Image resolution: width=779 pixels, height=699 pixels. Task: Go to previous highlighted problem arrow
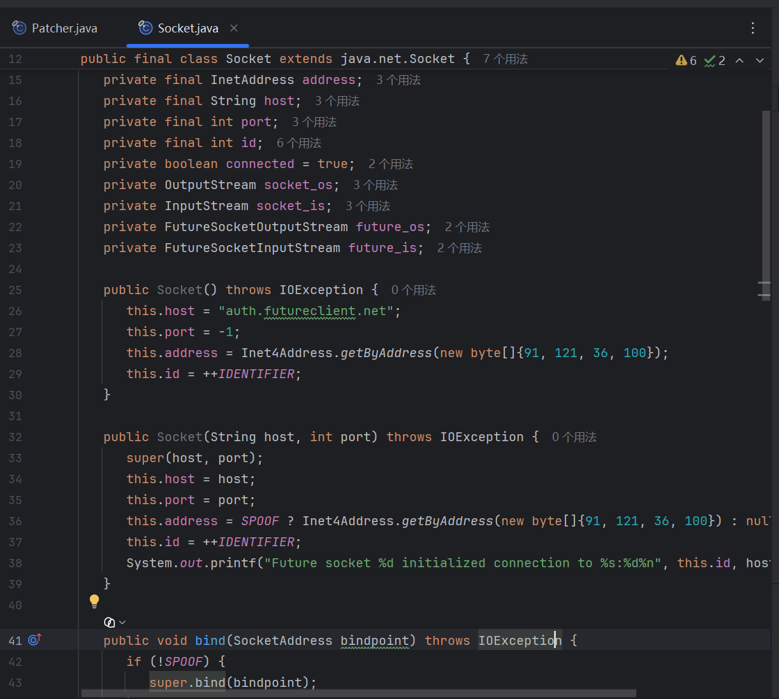tap(739, 60)
